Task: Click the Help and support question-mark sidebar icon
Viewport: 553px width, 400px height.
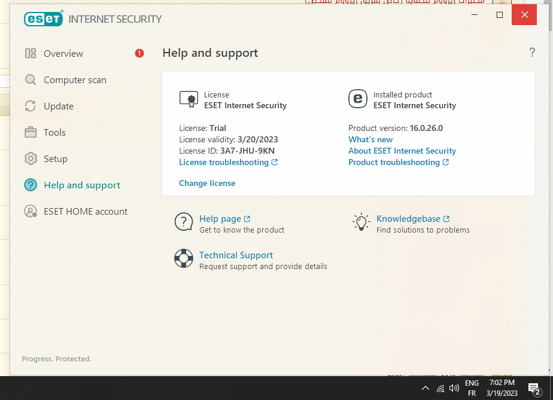Action: click(31, 185)
